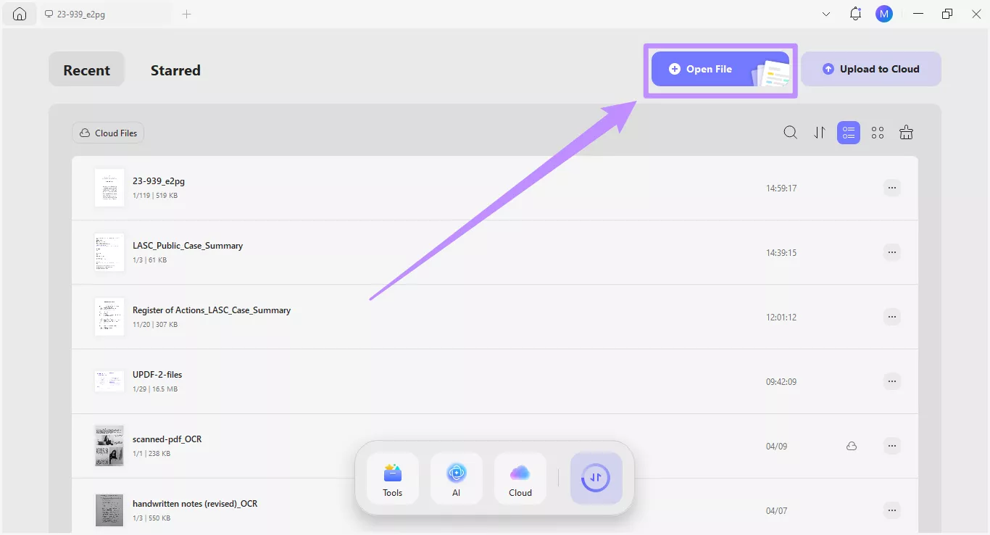990x535 pixels.
Task: Open the sort order options
Action: pyautogui.click(x=820, y=133)
